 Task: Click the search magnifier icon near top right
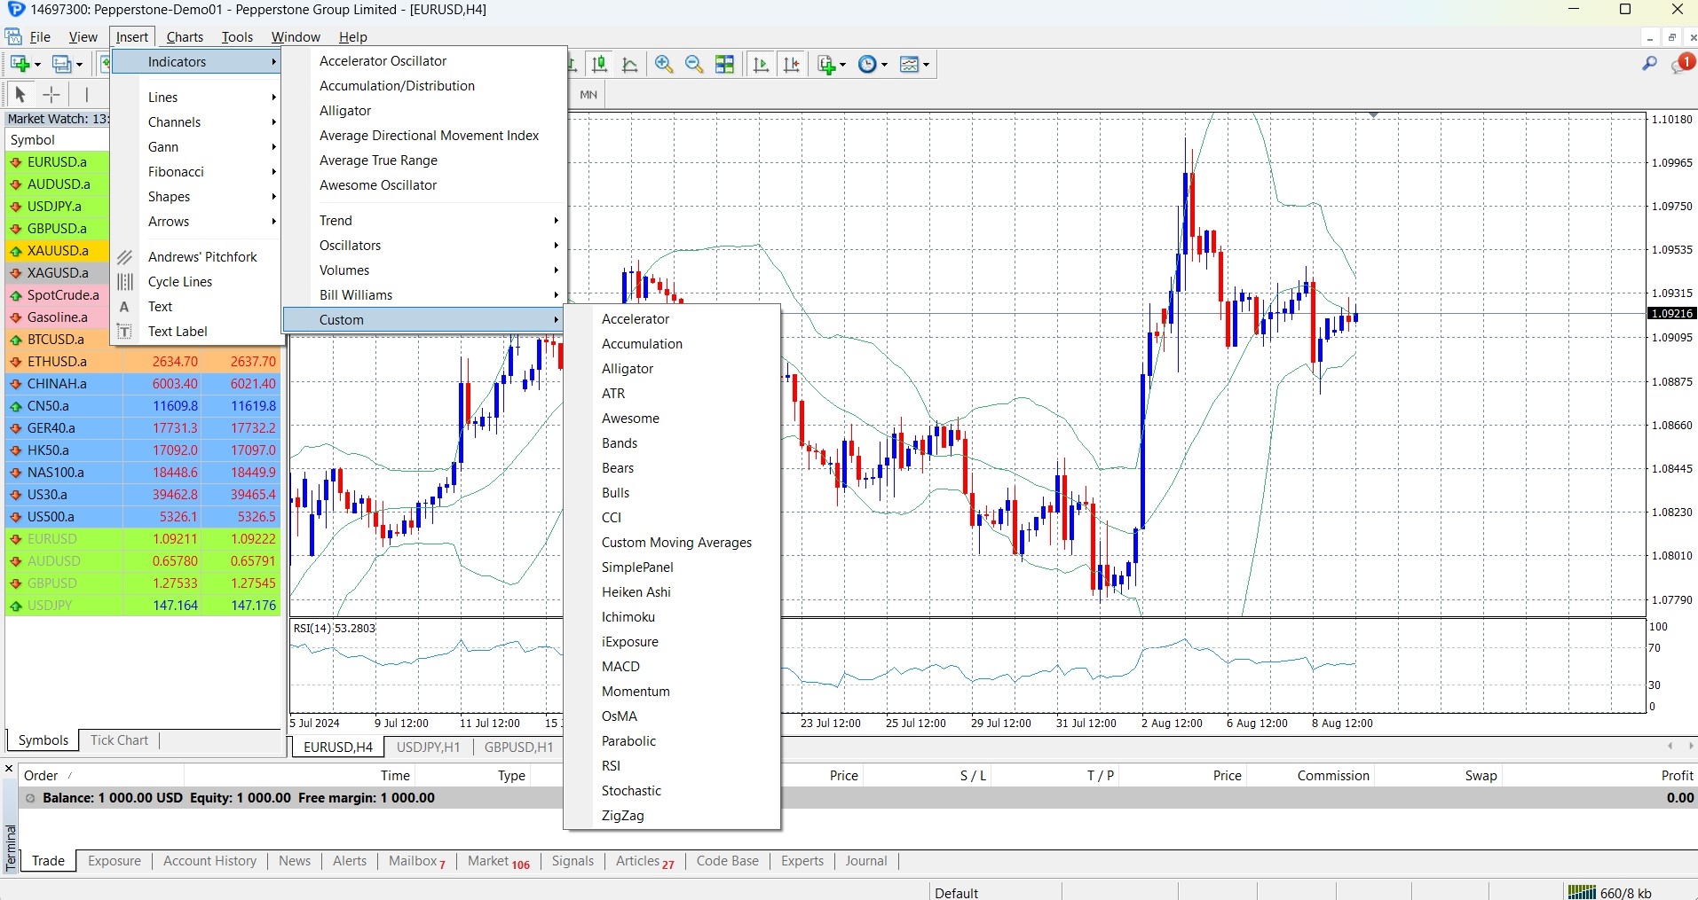coord(1649,63)
